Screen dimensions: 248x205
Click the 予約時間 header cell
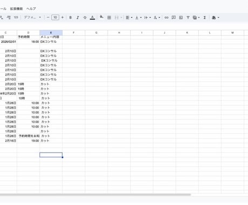click(x=28, y=37)
